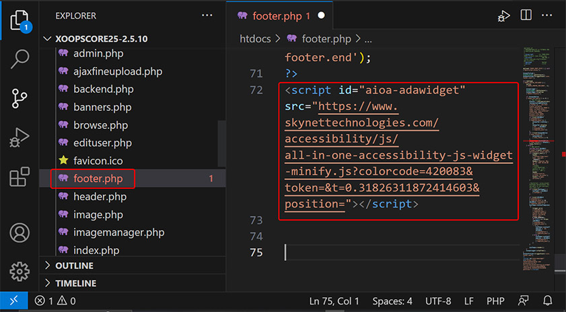This screenshot has width=566, height=312.
Task: Click breadcrumb chevron after htdocs
Action: tap(278, 39)
